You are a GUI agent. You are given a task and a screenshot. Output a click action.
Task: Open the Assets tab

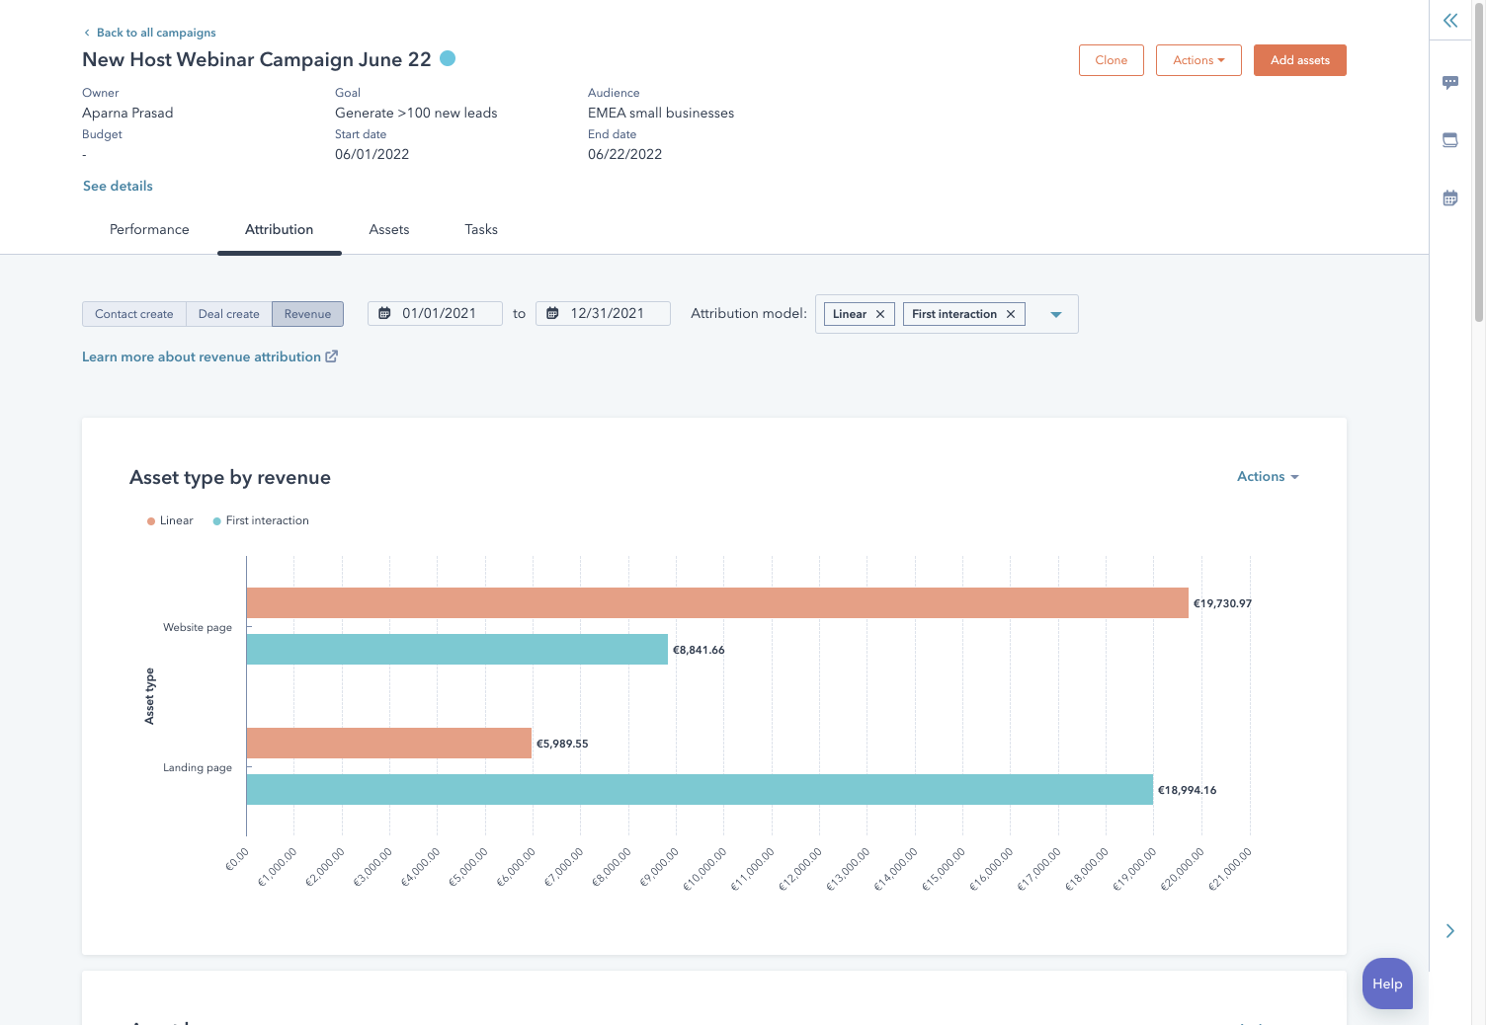click(x=388, y=229)
